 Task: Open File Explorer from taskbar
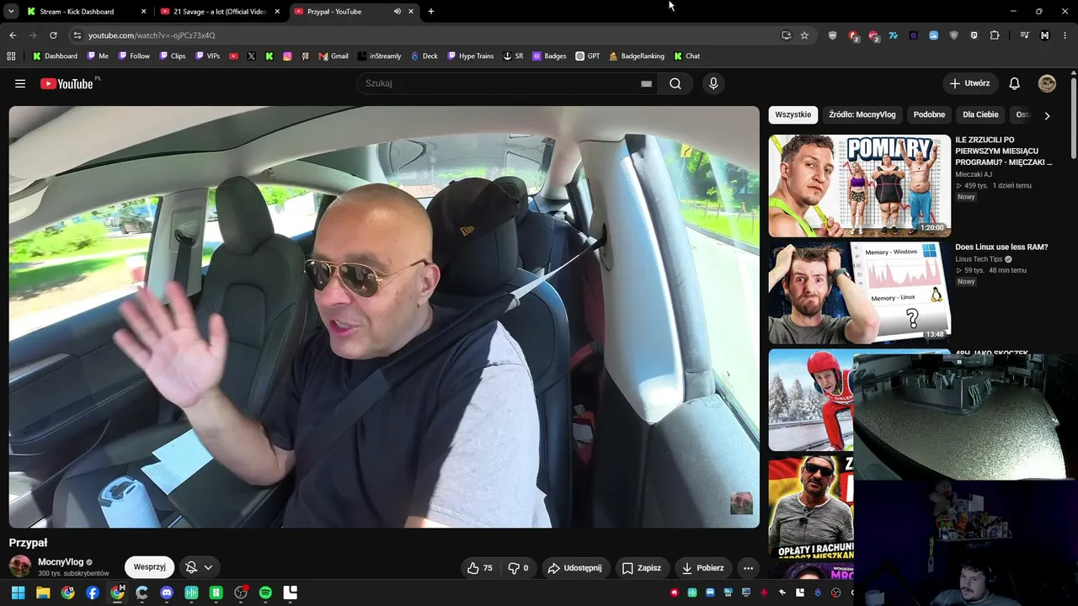pos(43,593)
